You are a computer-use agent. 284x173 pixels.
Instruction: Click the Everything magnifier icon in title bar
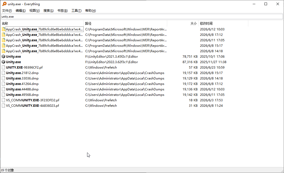pyautogui.click(x=4, y=4)
